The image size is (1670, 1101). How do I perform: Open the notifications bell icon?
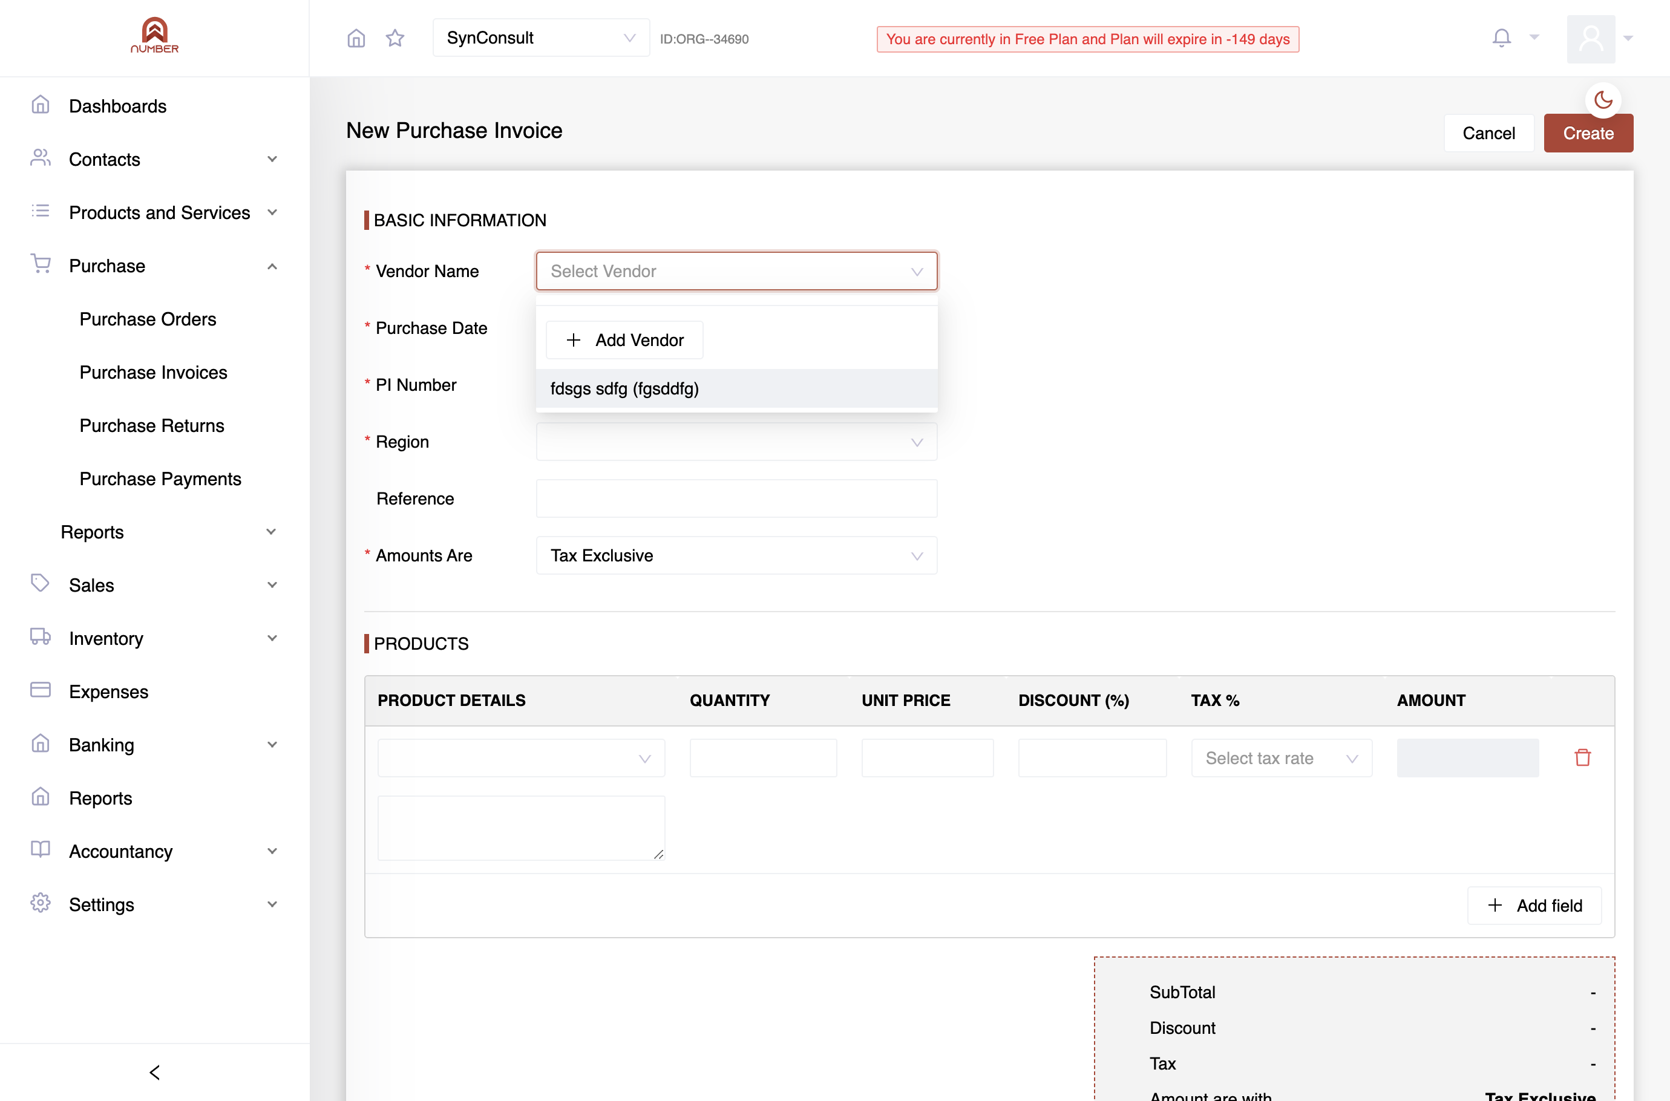pos(1501,38)
